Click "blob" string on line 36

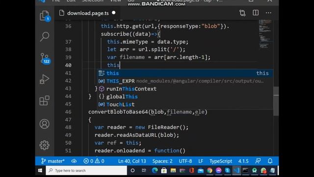point(210,26)
